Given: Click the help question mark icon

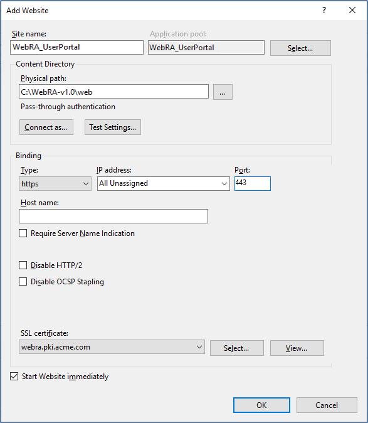Looking at the screenshot, I should click(x=324, y=10).
